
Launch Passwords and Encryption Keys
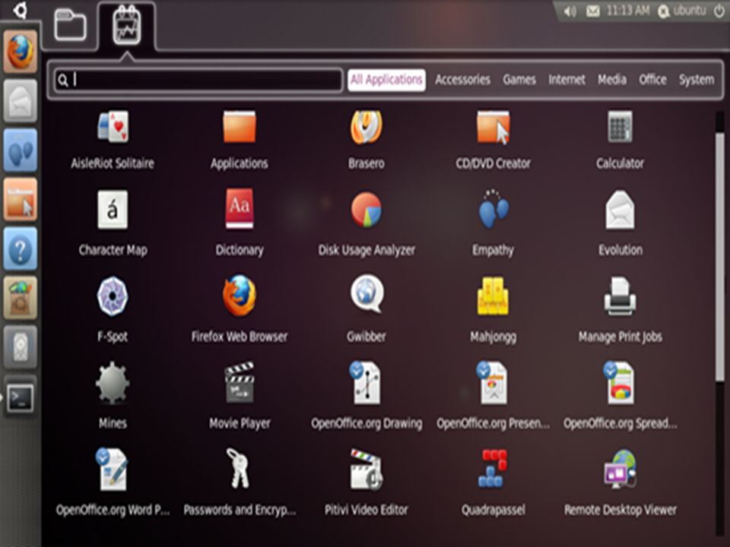(240, 470)
